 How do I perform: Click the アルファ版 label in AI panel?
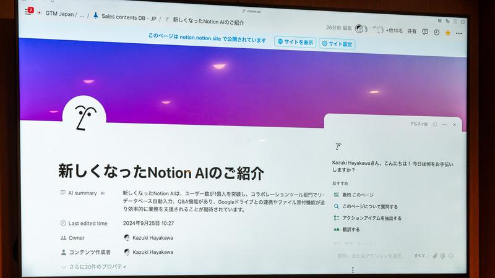(x=419, y=124)
